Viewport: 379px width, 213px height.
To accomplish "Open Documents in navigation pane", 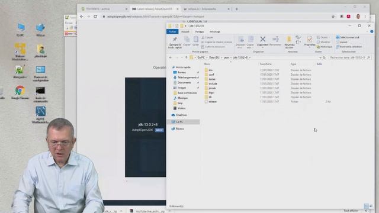I will [184, 83].
